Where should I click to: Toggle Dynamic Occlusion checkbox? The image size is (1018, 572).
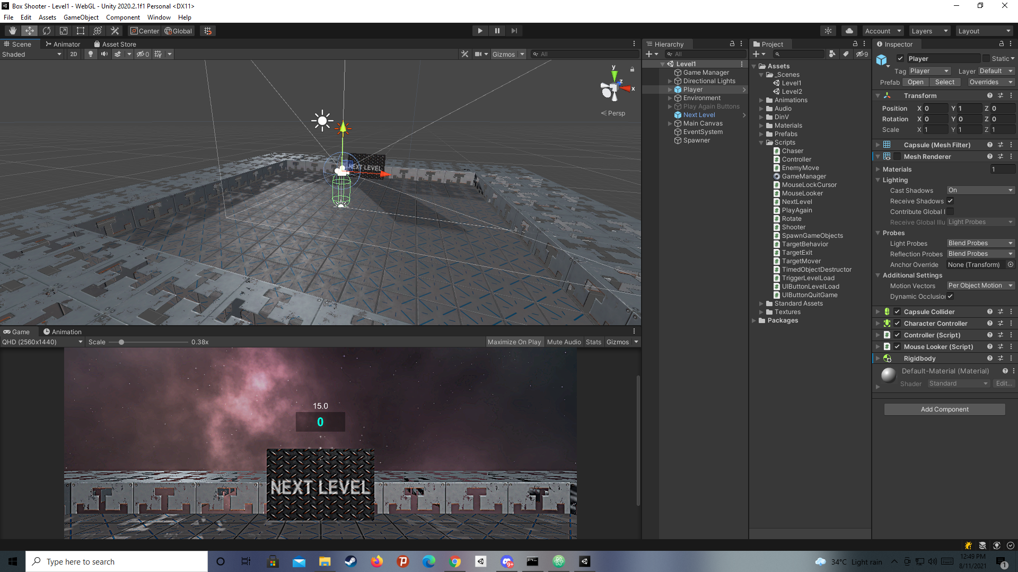(x=950, y=297)
